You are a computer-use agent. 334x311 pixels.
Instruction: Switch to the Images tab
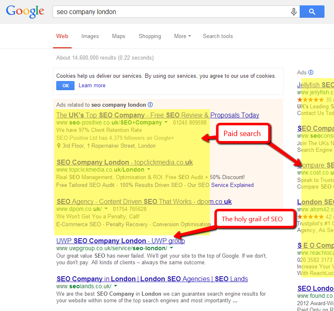[90, 36]
